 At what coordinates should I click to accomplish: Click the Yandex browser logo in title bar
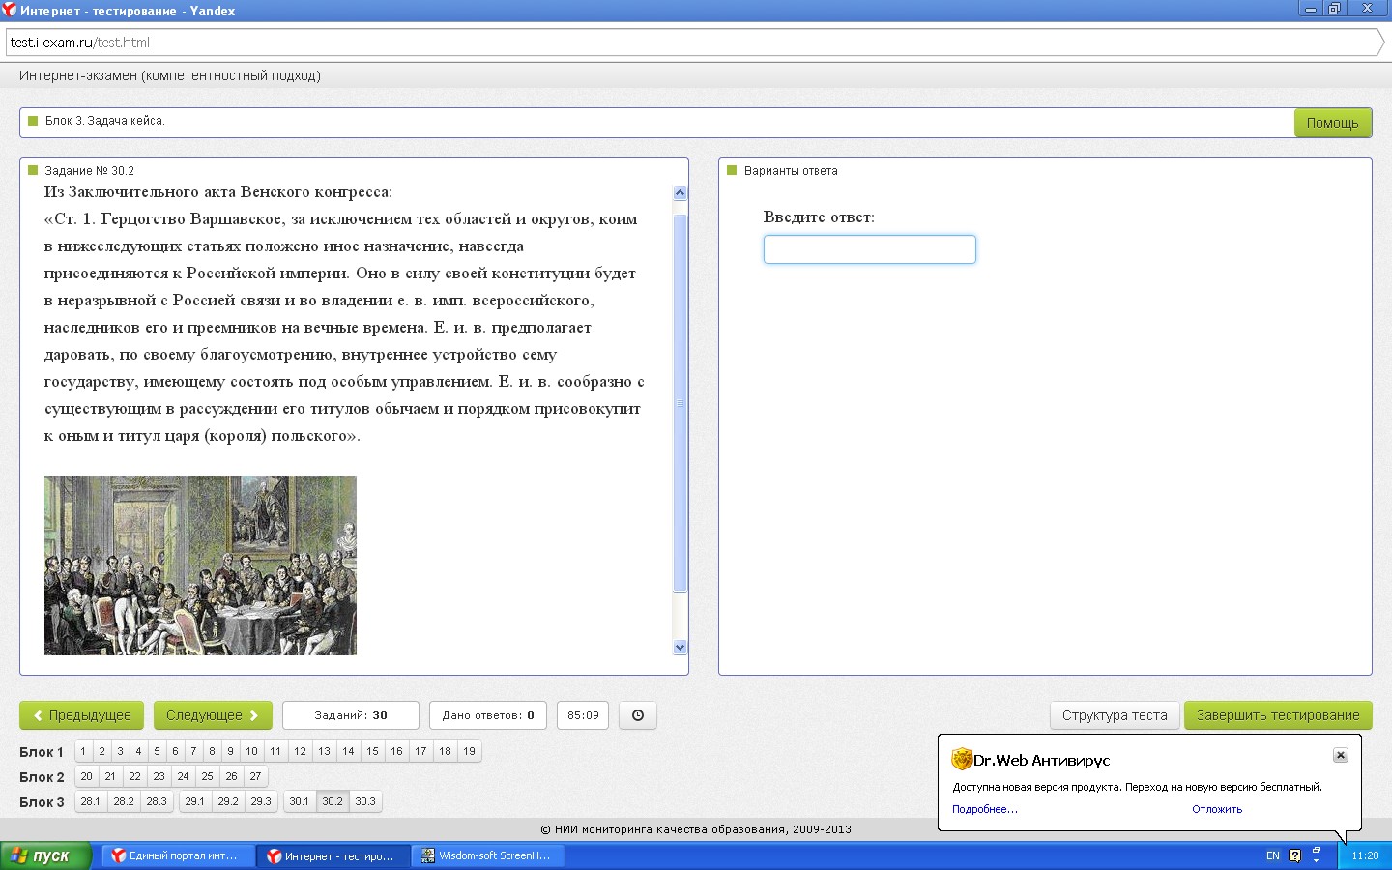pos(10,10)
